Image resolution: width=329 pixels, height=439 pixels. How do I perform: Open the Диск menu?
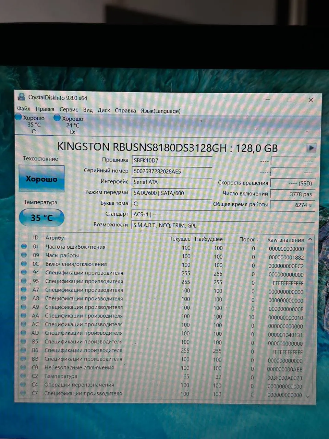pos(104,110)
